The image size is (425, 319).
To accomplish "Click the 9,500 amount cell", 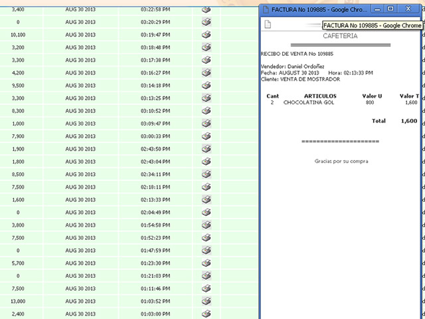I will click(18, 86).
